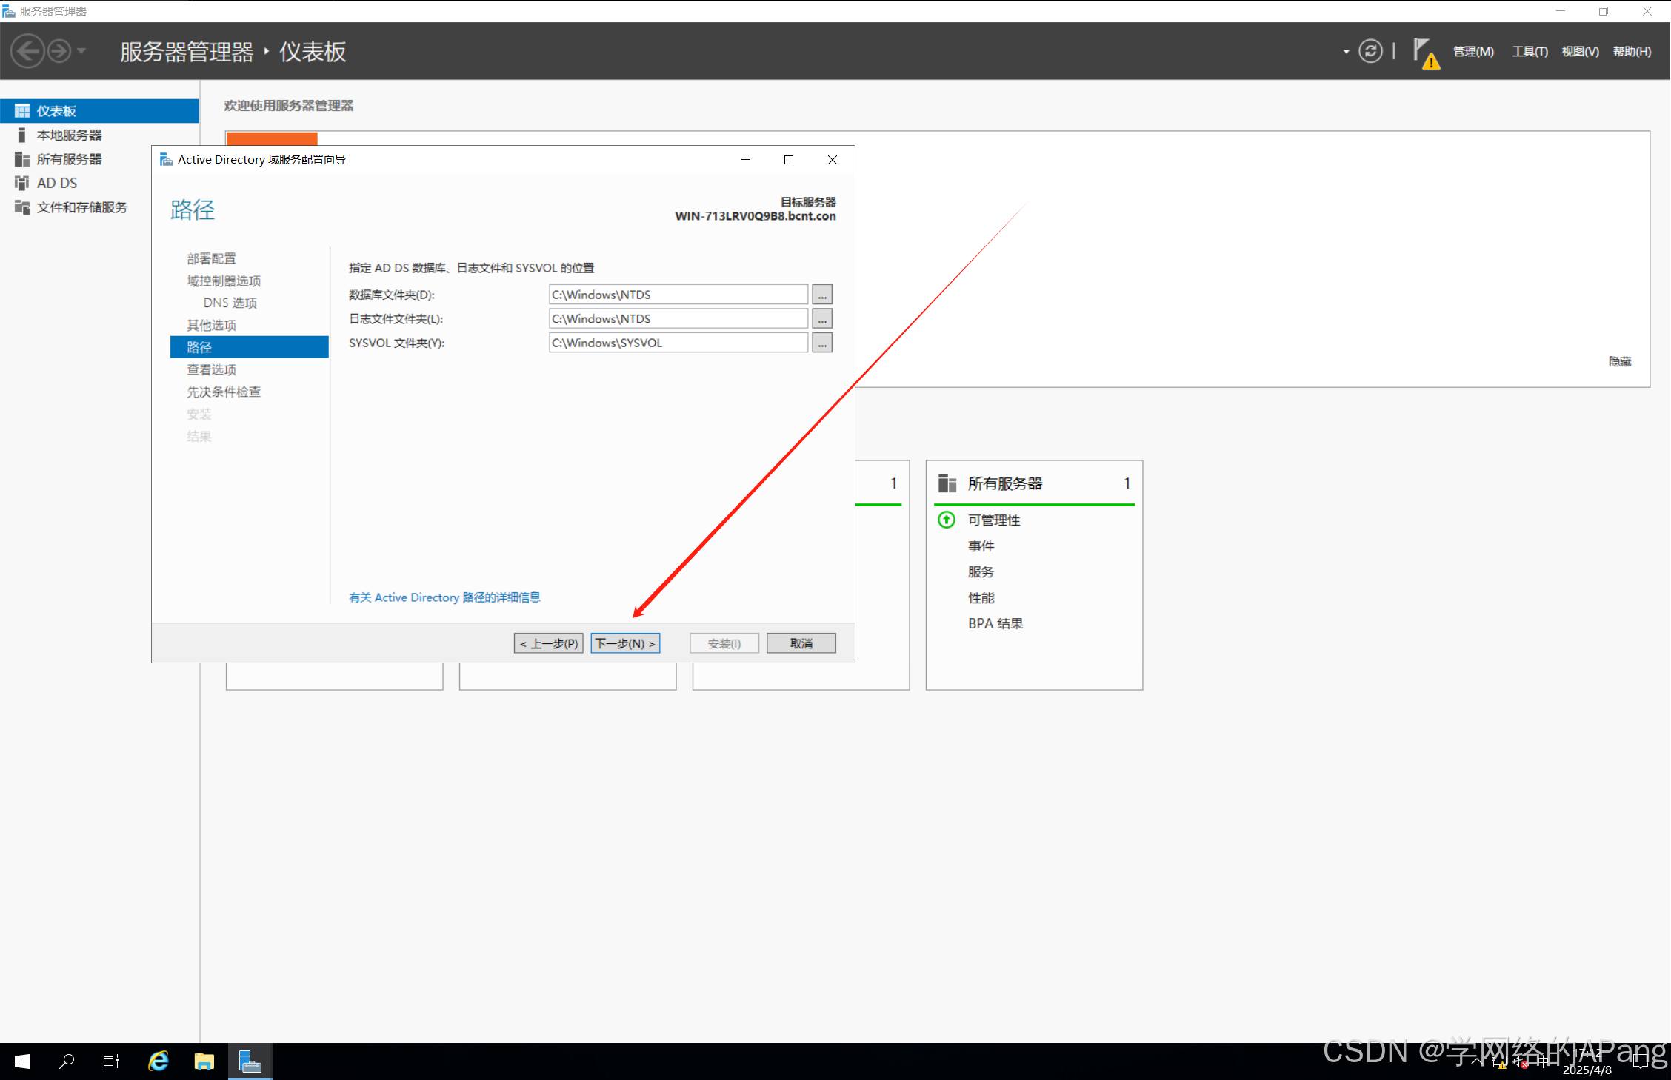Browse for database folder location

tap(822, 295)
